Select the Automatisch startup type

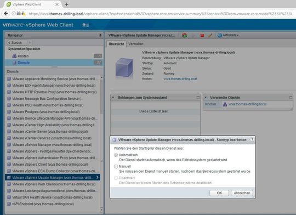pyautogui.click(x=116, y=155)
